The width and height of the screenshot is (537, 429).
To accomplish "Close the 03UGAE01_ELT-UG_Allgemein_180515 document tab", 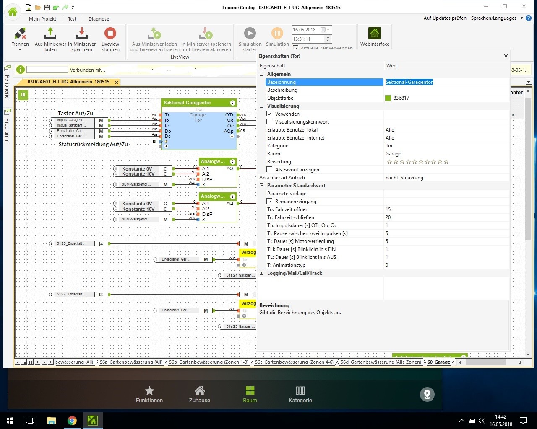I will click(117, 82).
